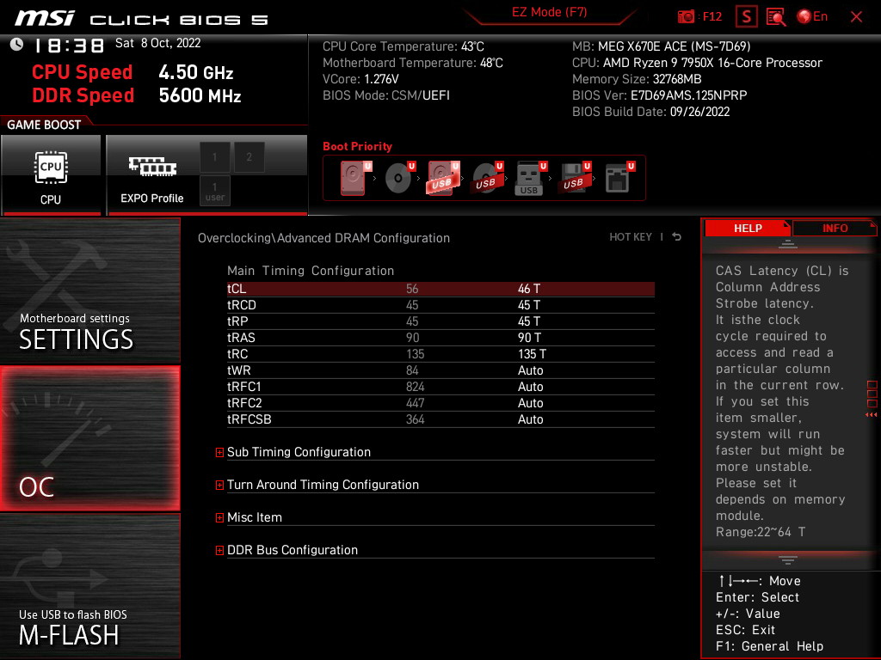
Task: Toggle Game Boost CPU
Action: tap(51, 174)
